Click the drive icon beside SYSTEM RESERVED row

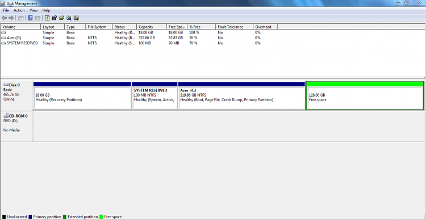[x=3, y=43]
